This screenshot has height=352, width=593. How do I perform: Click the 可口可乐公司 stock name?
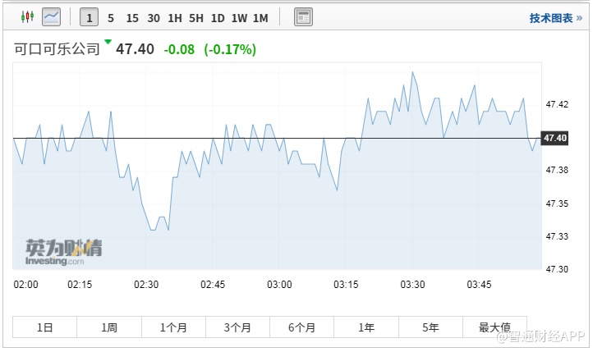pos(57,49)
